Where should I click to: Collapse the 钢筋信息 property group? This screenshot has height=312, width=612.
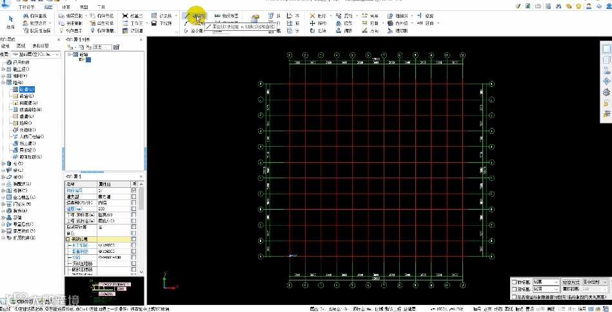point(68,239)
